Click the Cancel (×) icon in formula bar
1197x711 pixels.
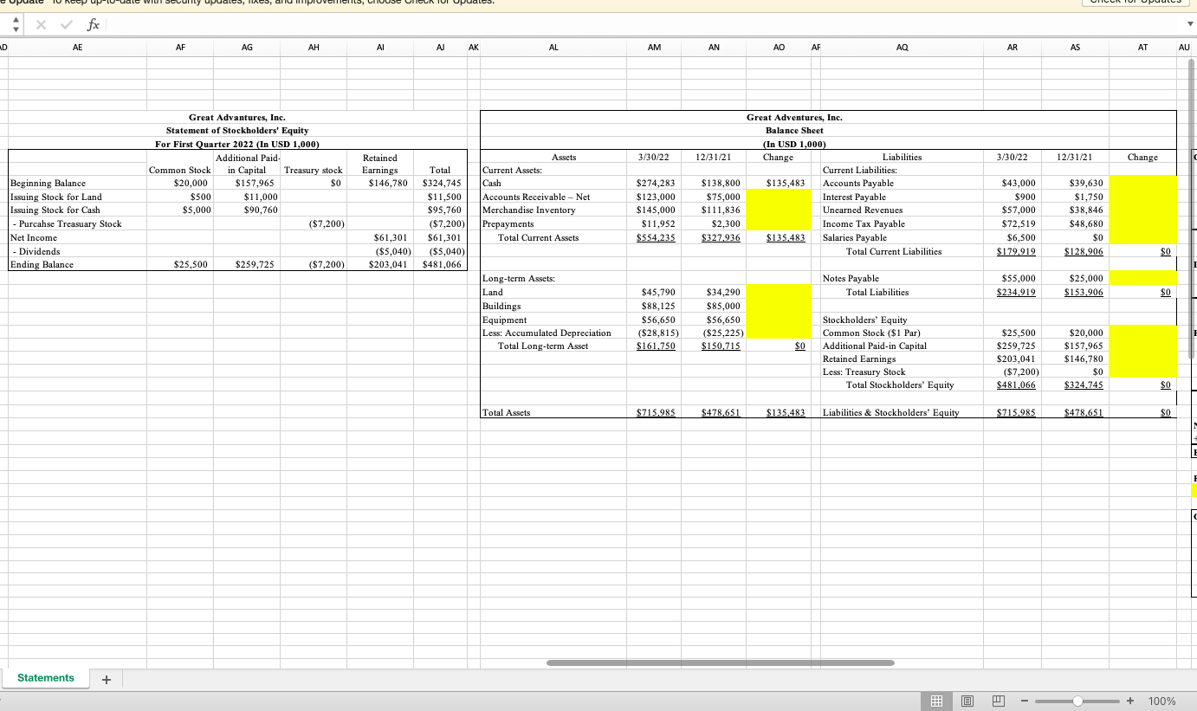coord(42,24)
